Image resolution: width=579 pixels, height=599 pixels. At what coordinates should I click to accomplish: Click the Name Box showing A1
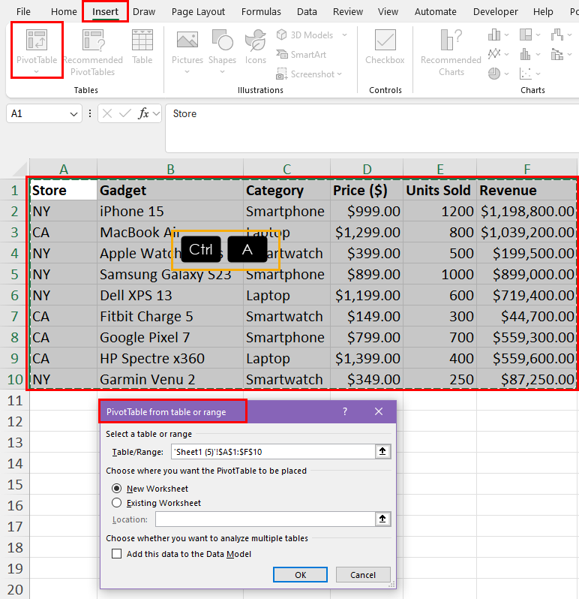point(37,113)
